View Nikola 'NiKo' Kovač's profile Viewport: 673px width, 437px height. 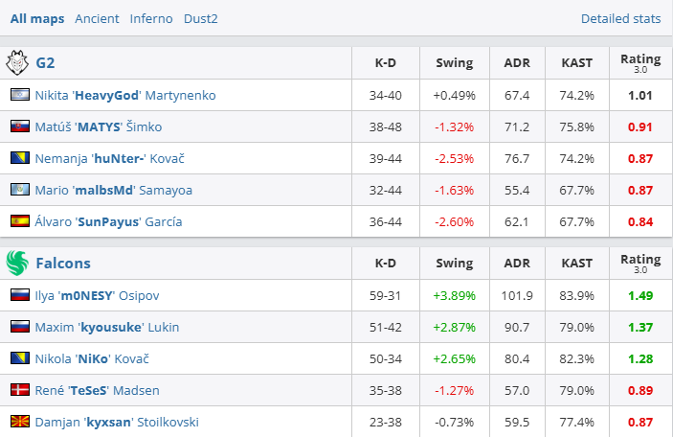click(x=92, y=358)
